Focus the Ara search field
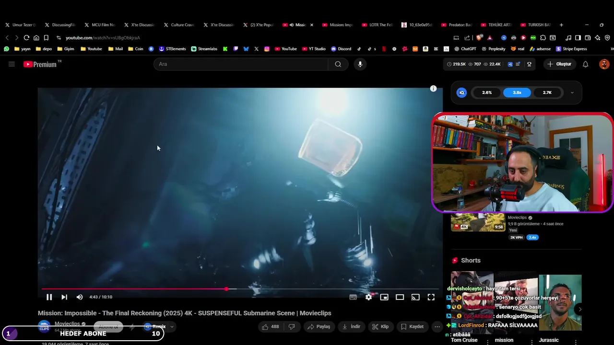This screenshot has width=614, height=345. (241, 64)
